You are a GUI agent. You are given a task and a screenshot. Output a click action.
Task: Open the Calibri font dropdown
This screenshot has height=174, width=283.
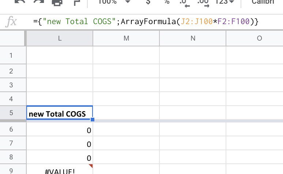coord(263,2)
